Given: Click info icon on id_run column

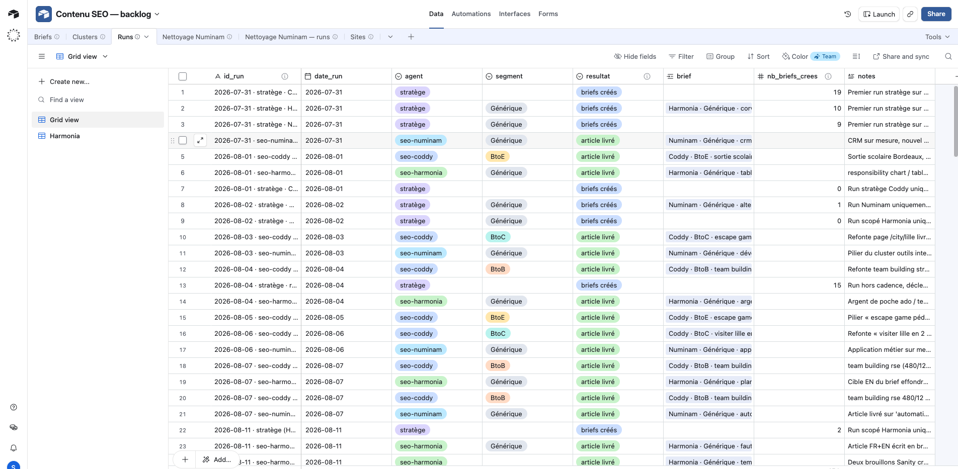Looking at the screenshot, I should tap(285, 76).
